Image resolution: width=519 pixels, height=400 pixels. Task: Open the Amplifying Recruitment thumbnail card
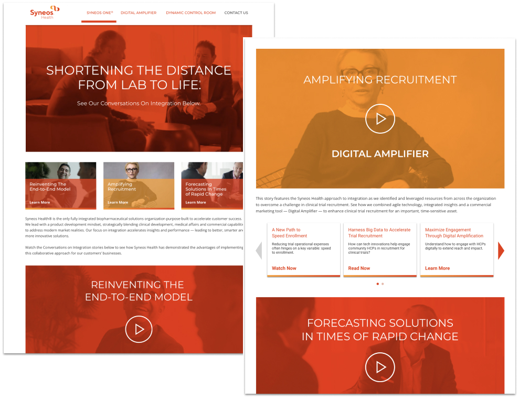pos(139,186)
